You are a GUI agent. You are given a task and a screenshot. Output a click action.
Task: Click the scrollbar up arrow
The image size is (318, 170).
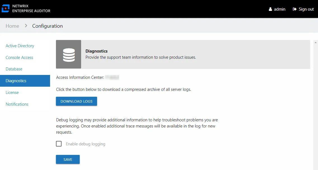[x=315, y=42]
